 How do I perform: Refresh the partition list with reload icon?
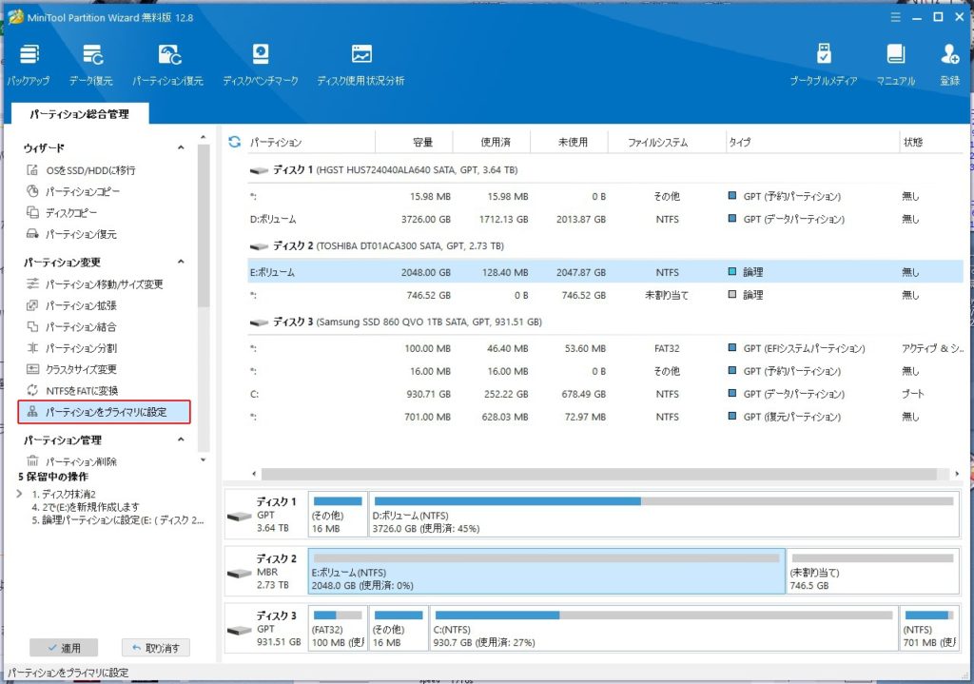(235, 142)
